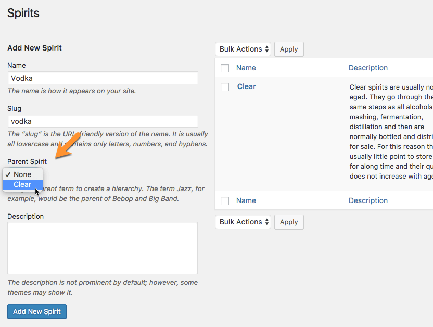Check the box beside the Clear term
This screenshot has width=433, height=327.
click(x=225, y=87)
